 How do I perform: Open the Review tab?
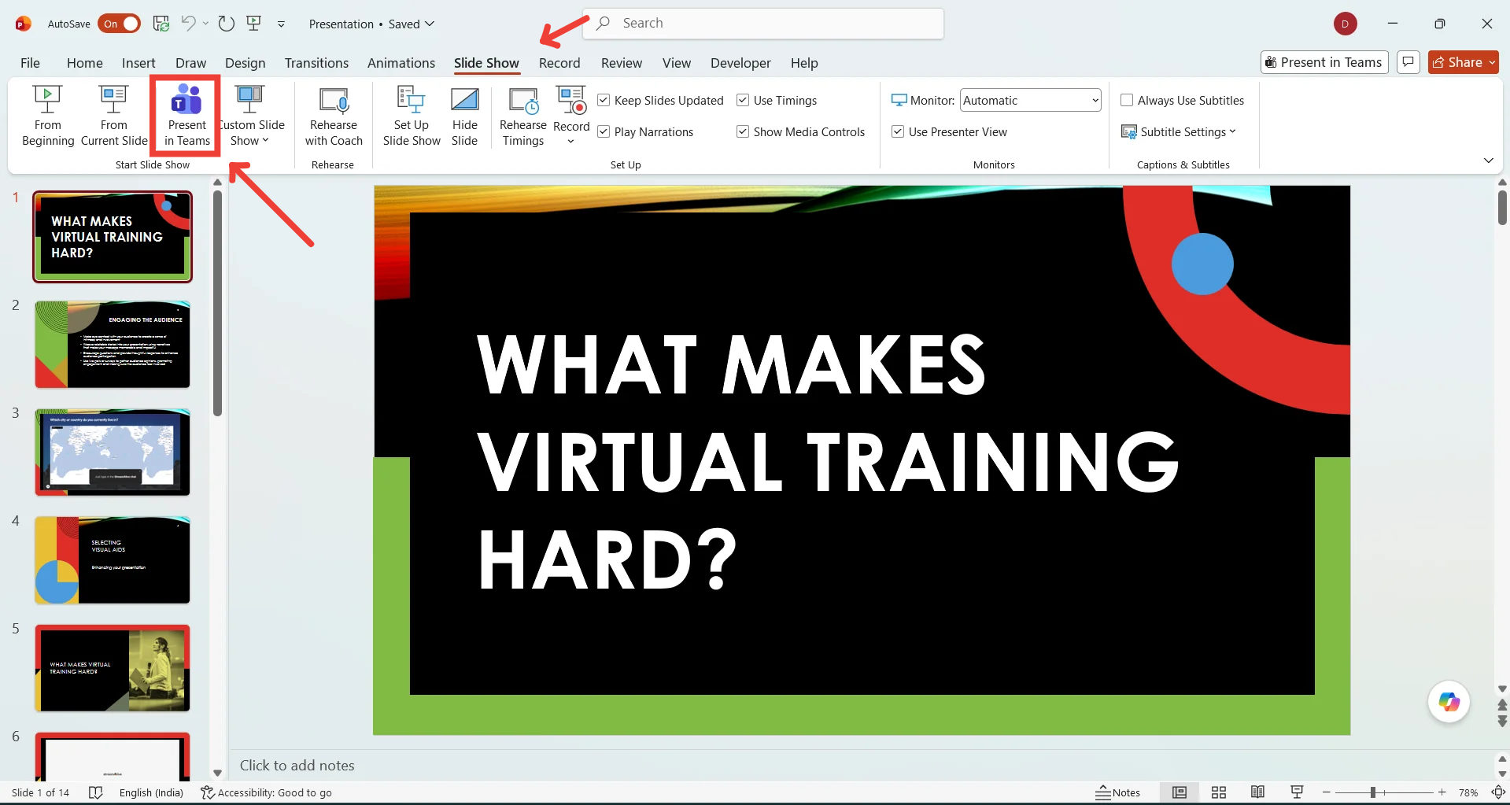[622, 63]
